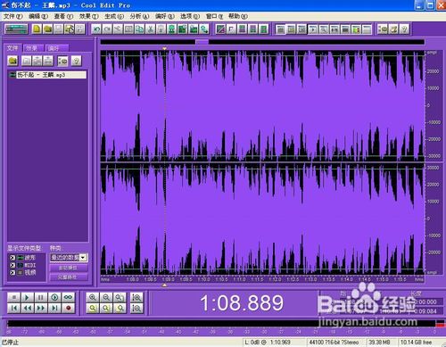
Task: Click the Undo arrow icon
Action: point(96,29)
